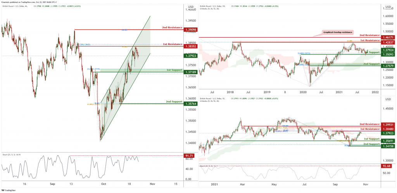Click the 1.37189 green support price label

pos(191,72)
